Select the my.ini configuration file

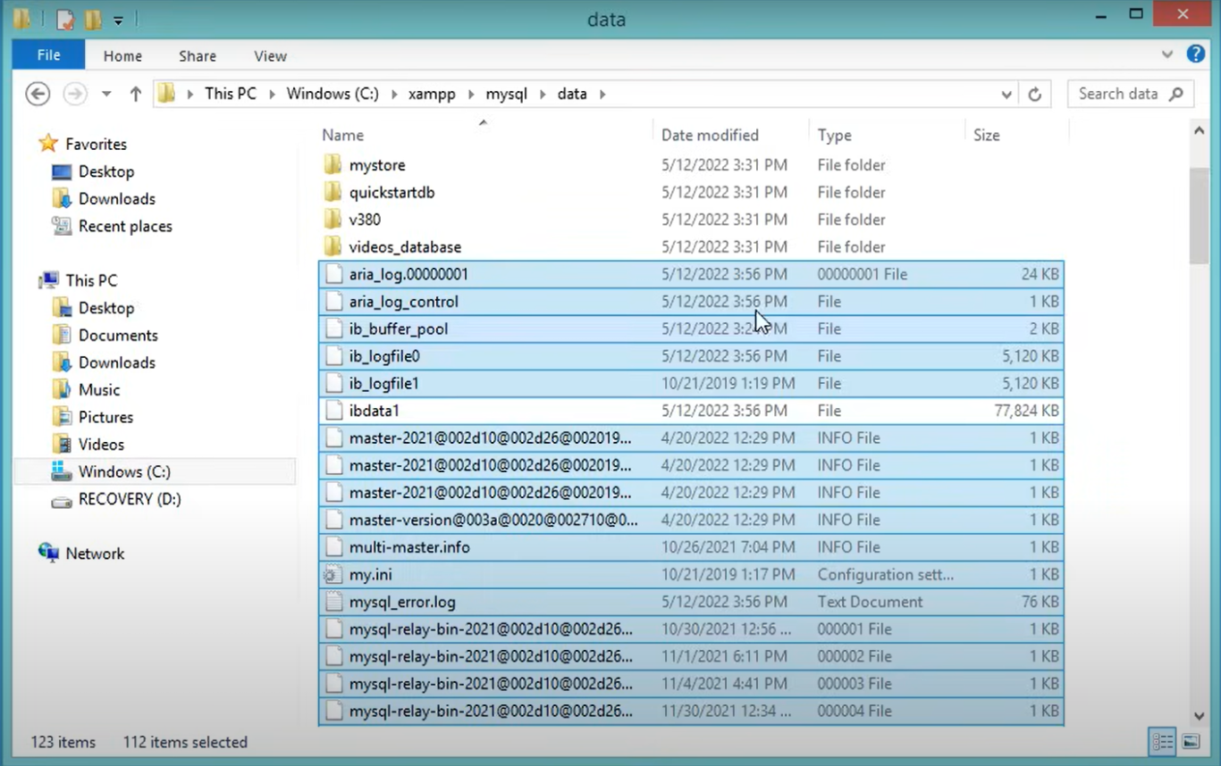click(371, 574)
